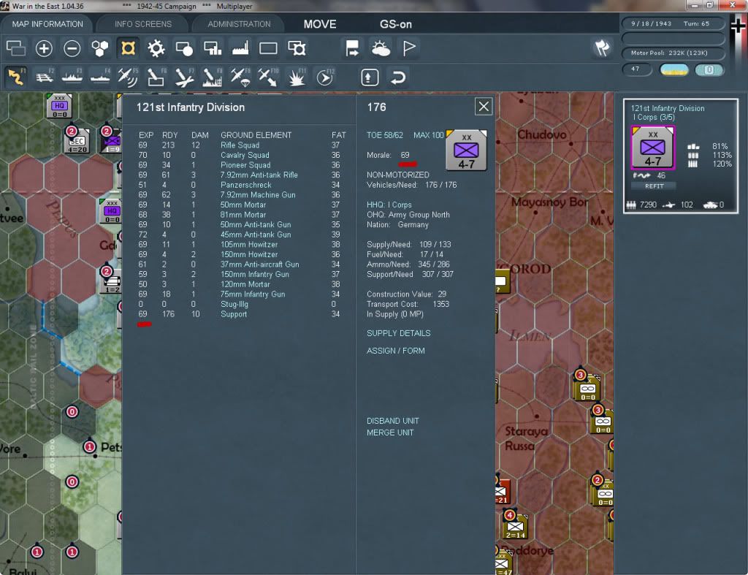Zoom out the map with minus icon
The height and width of the screenshot is (575, 748).
pos(72,48)
